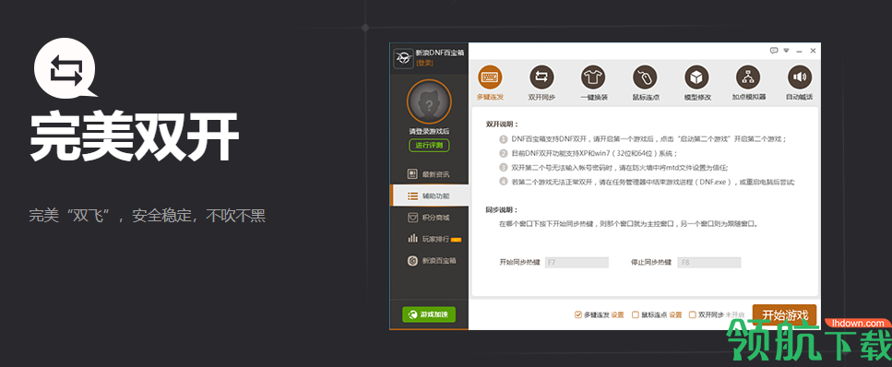892x367 pixels.
Task: Click the 玩家排行 bar chart icon
Action: point(413,239)
